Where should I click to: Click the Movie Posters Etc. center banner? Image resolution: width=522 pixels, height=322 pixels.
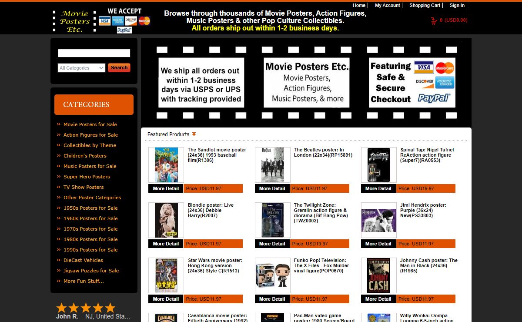click(x=307, y=83)
